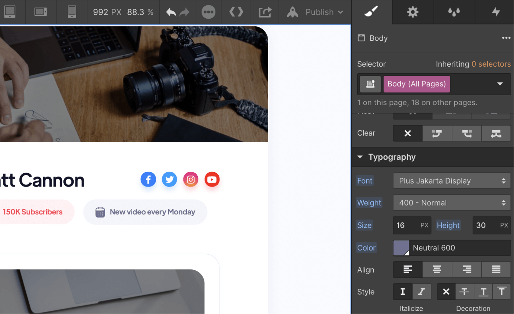Click the Twitter icon on the page
Viewport: 514px width, 314px height.
pos(169,179)
